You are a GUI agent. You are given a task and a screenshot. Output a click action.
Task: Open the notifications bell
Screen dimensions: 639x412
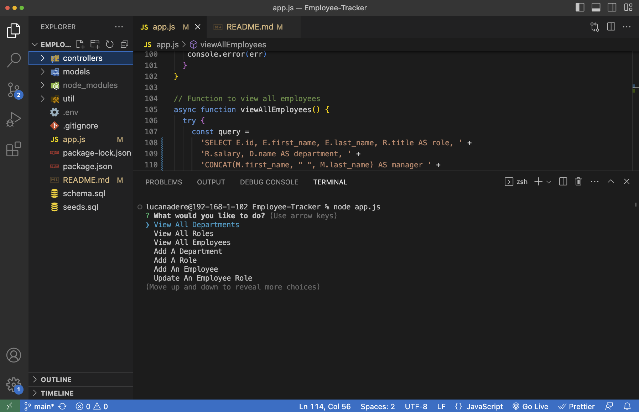pyautogui.click(x=628, y=406)
